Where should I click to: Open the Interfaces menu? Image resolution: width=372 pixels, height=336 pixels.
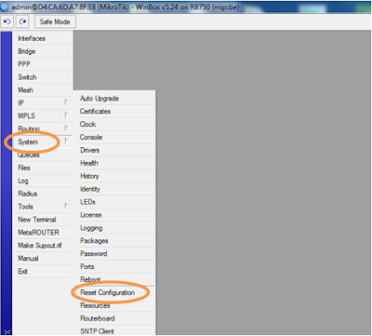(x=43, y=38)
